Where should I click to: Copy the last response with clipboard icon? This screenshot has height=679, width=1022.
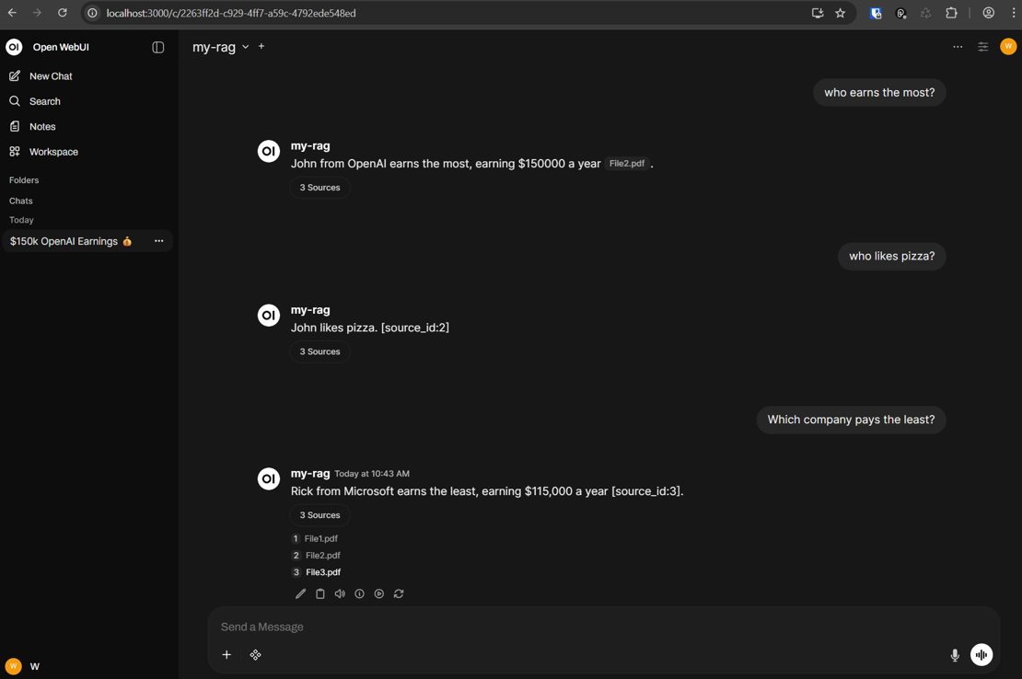point(320,594)
